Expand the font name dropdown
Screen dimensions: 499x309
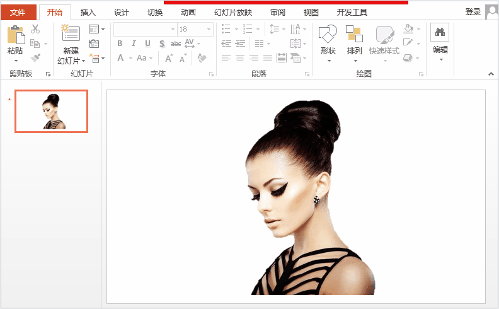tap(173, 29)
